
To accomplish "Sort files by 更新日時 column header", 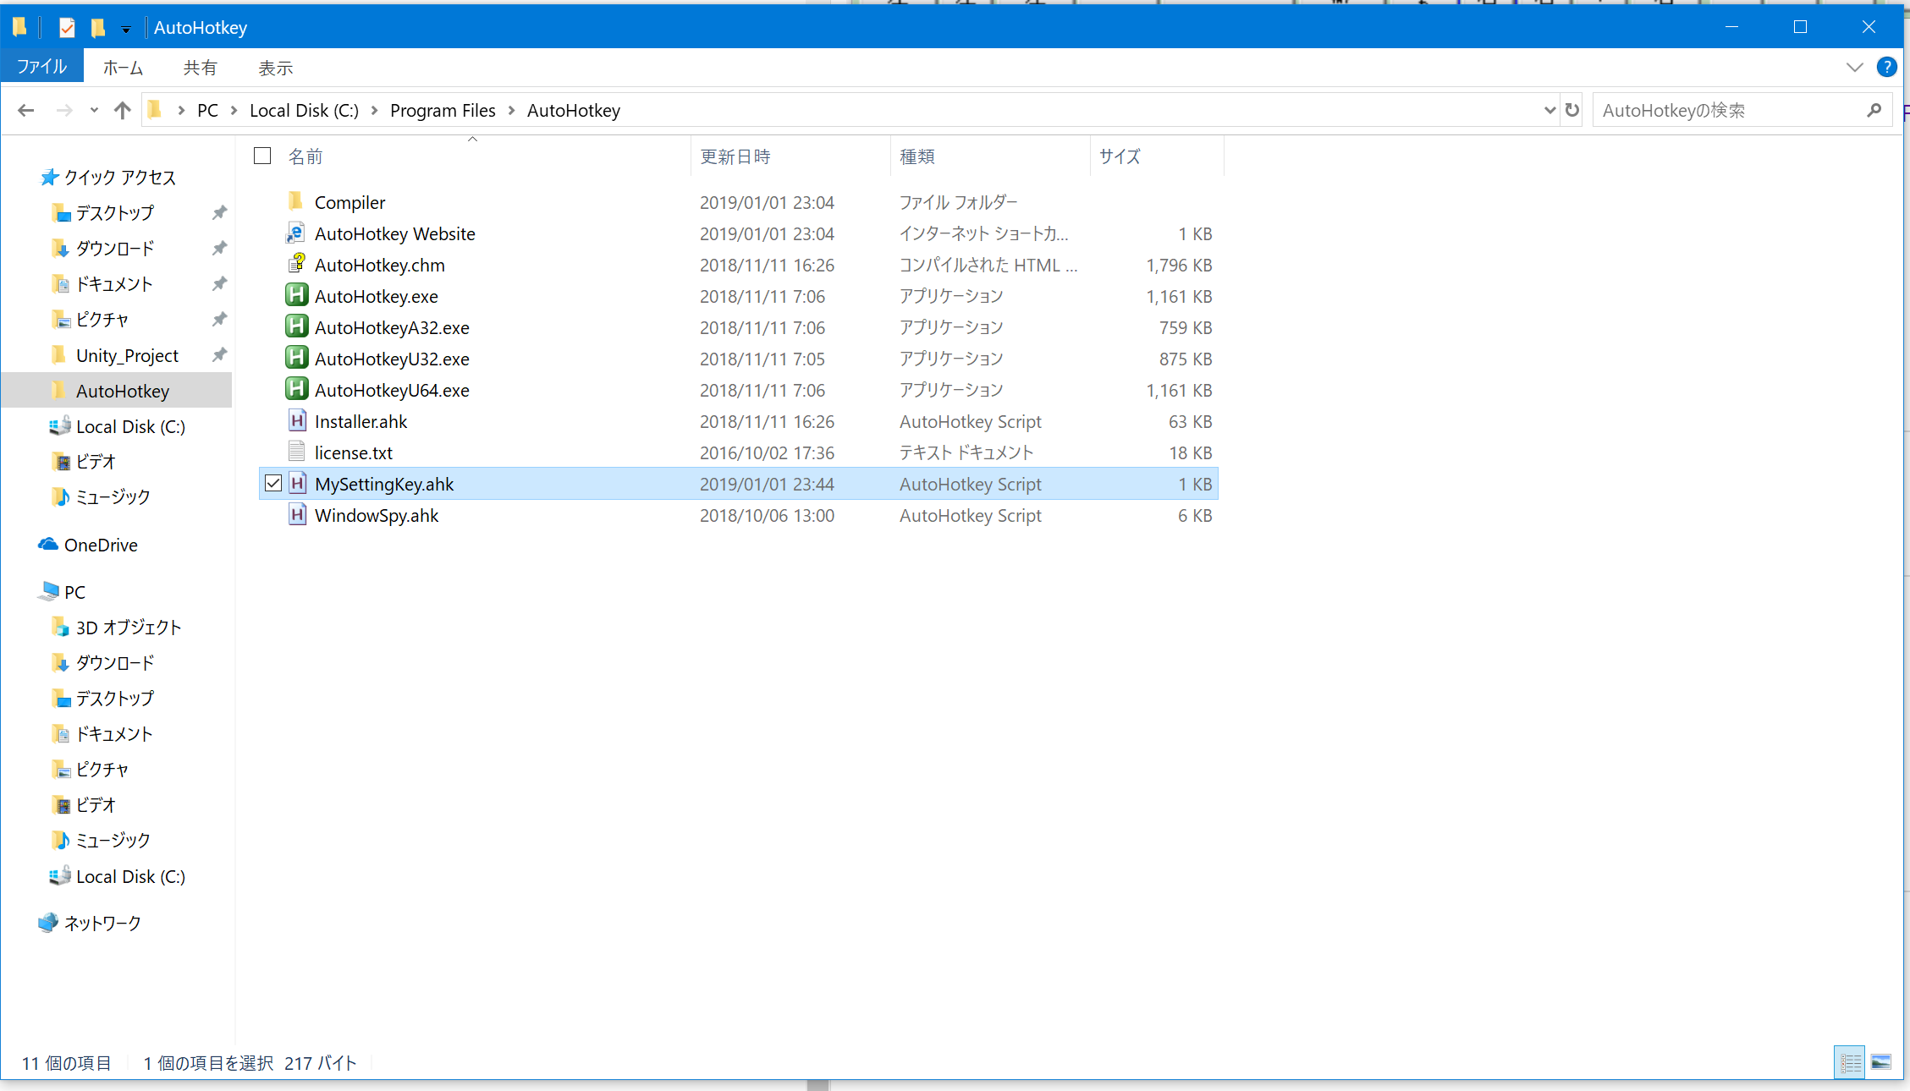I will point(735,156).
